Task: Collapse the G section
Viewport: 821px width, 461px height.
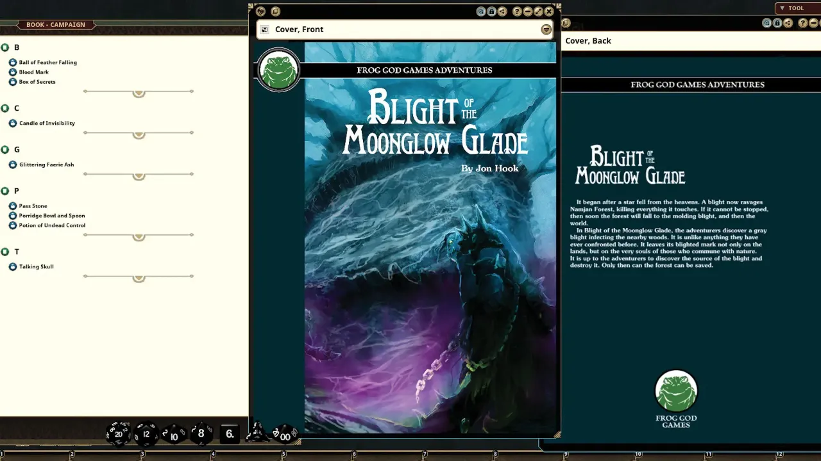Action: click(x=5, y=150)
